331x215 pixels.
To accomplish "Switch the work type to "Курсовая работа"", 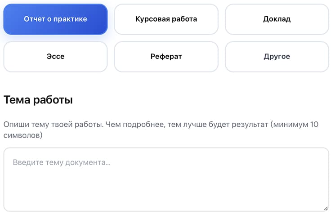I will pyautogui.click(x=166, y=19).
